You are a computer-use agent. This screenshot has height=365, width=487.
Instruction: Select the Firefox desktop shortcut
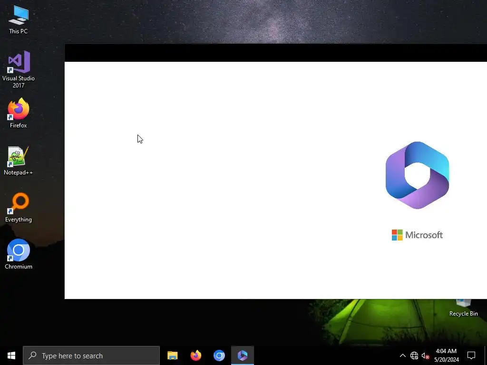(x=19, y=113)
